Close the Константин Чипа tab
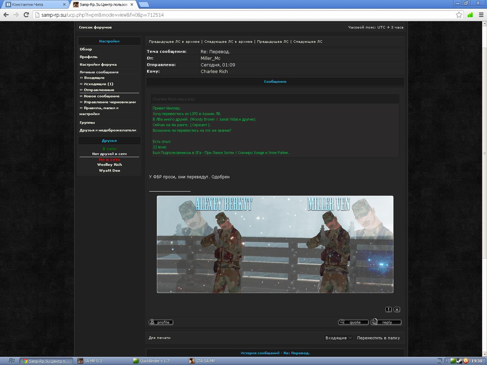Screen dimensions: 487x365 click(64, 5)
